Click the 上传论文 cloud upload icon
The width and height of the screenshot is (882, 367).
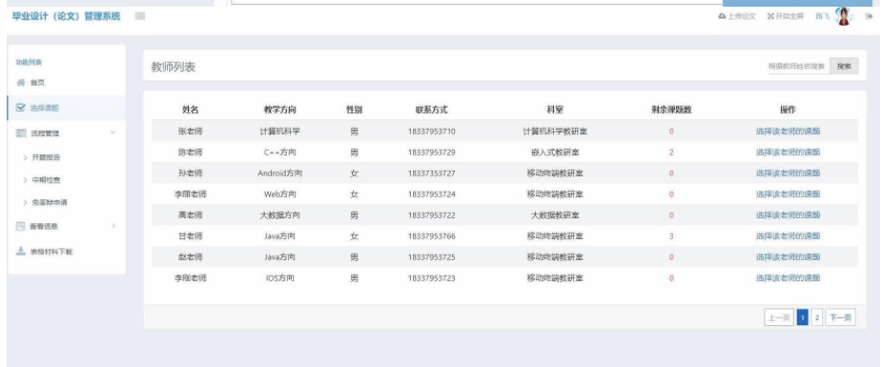[x=722, y=16]
